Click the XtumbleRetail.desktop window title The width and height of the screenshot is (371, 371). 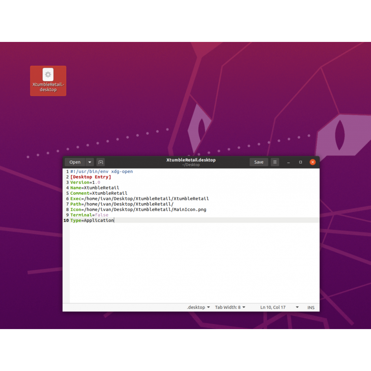click(x=191, y=160)
